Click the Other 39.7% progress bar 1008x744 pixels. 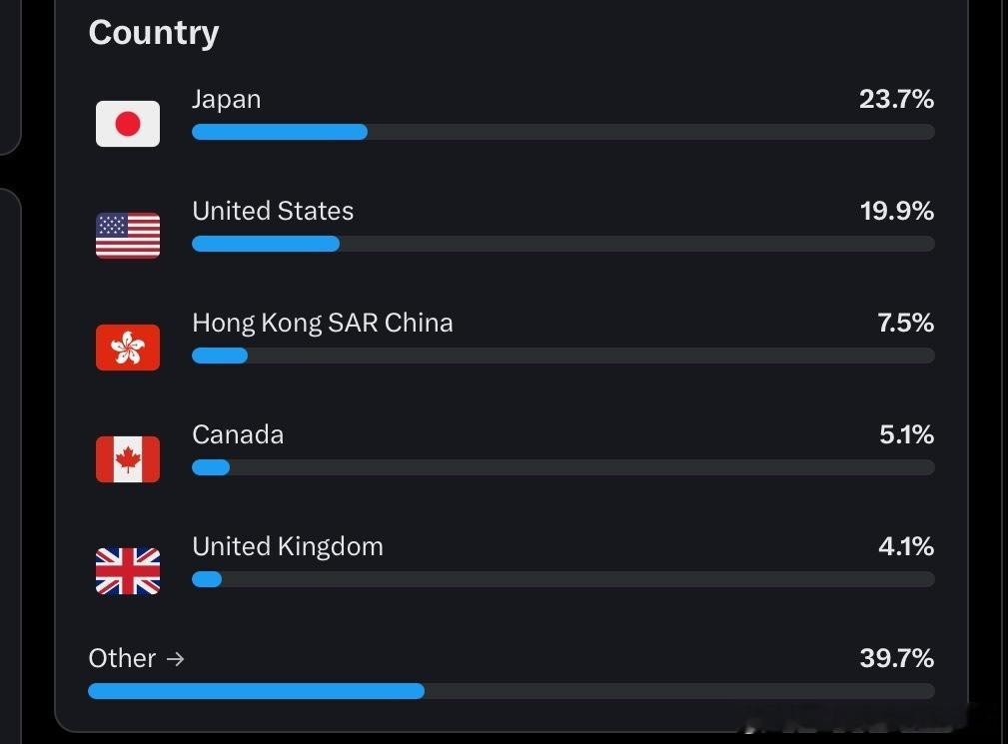(257, 691)
